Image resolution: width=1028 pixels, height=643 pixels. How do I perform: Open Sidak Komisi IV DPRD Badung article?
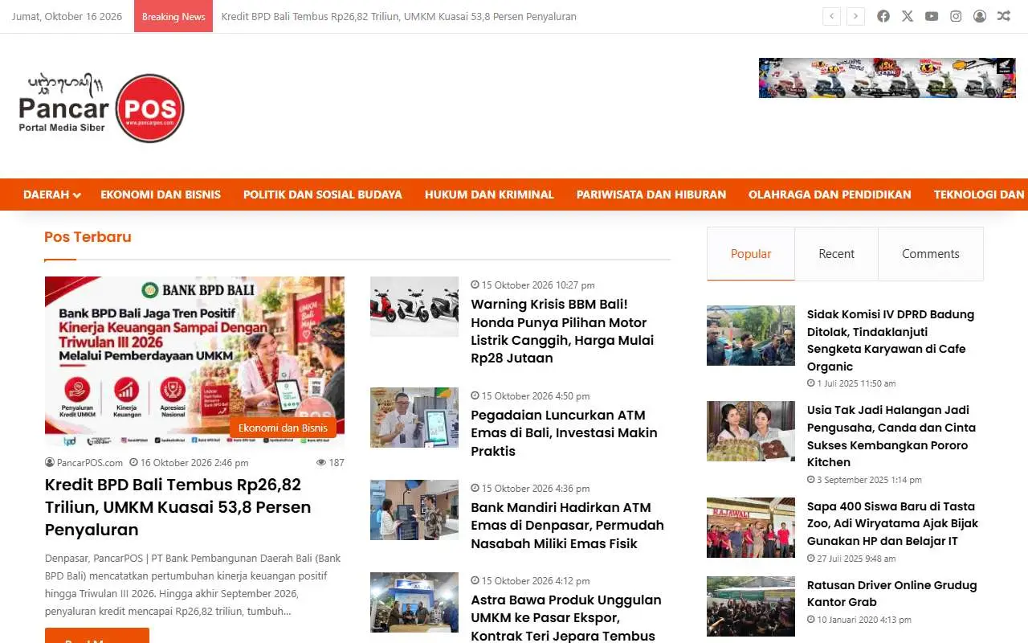tap(891, 340)
